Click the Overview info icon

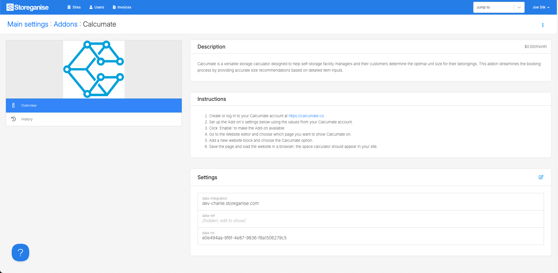[13, 105]
